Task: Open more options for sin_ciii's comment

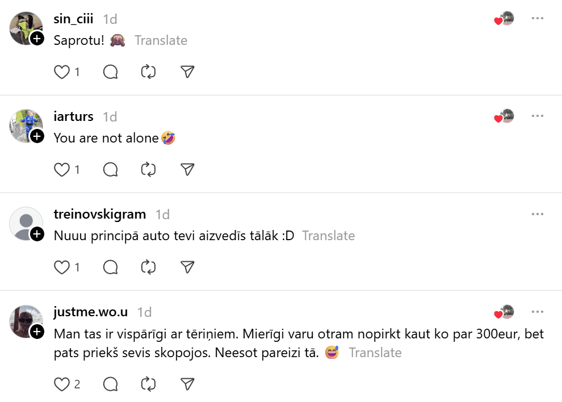Action: tap(537, 19)
